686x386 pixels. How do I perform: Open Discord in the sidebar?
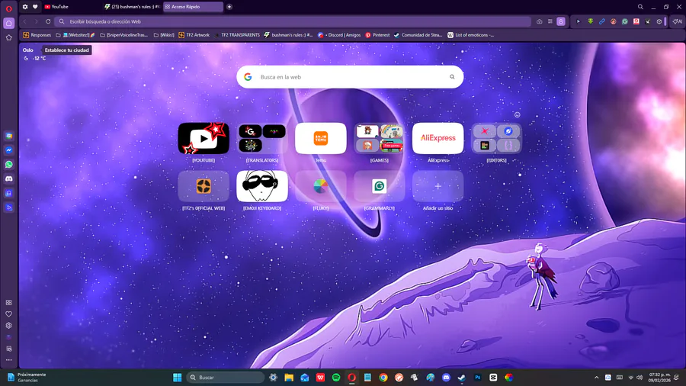pos(8,179)
